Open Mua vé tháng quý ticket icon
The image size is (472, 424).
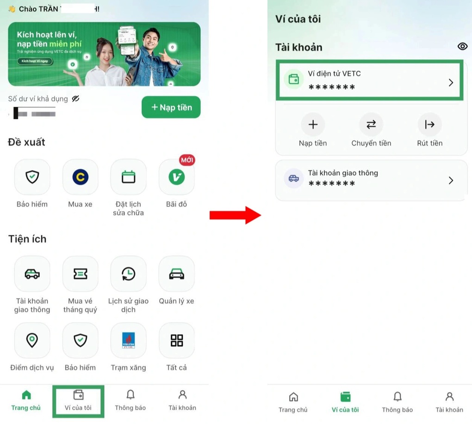(x=81, y=274)
